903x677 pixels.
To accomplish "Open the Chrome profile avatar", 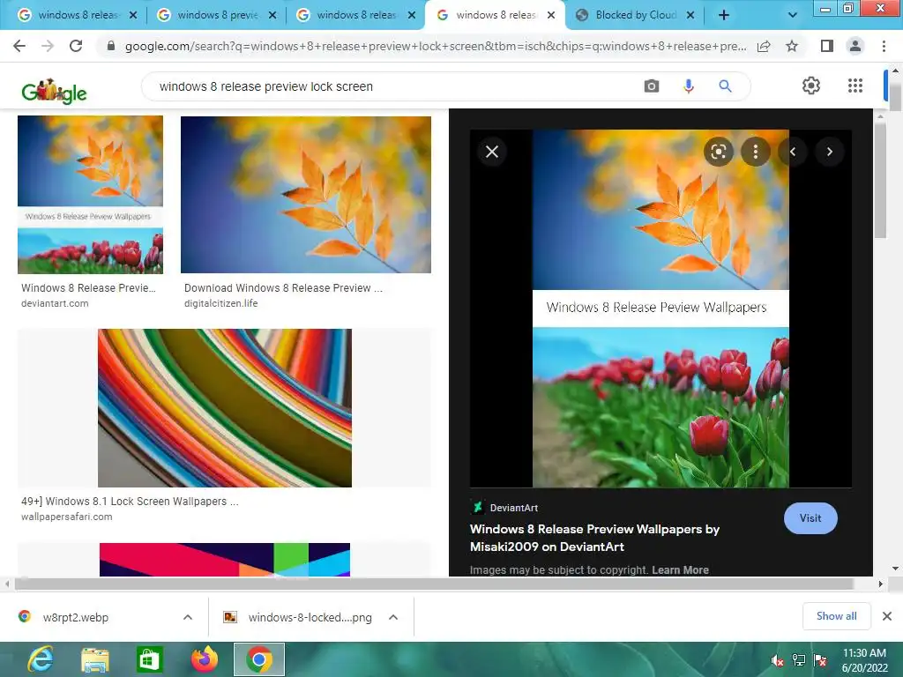I will (x=855, y=46).
